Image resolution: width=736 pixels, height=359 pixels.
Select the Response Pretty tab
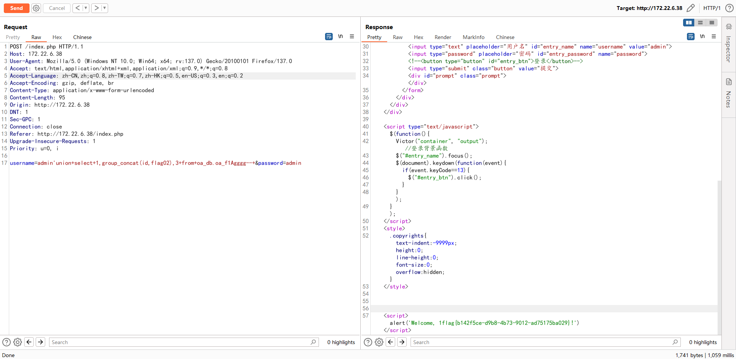374,37
